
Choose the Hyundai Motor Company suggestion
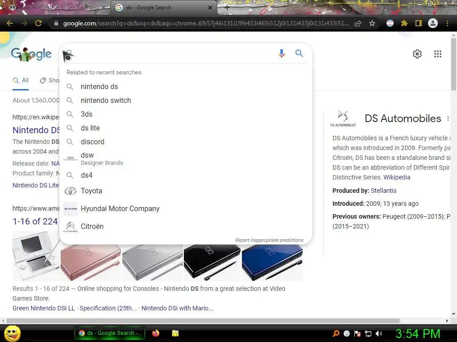coord(186,208)
